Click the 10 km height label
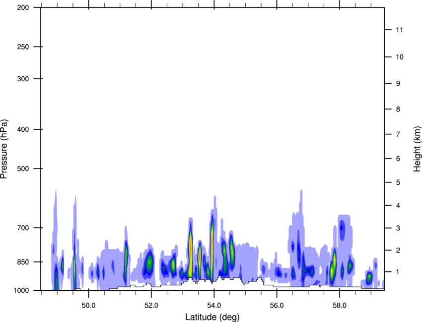Viewport: 422px width, 322px height. (x=400, y=57)
